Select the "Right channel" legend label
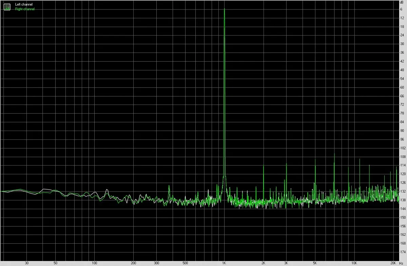This screenshot has width=407, height=266. (x=25, y=9)
